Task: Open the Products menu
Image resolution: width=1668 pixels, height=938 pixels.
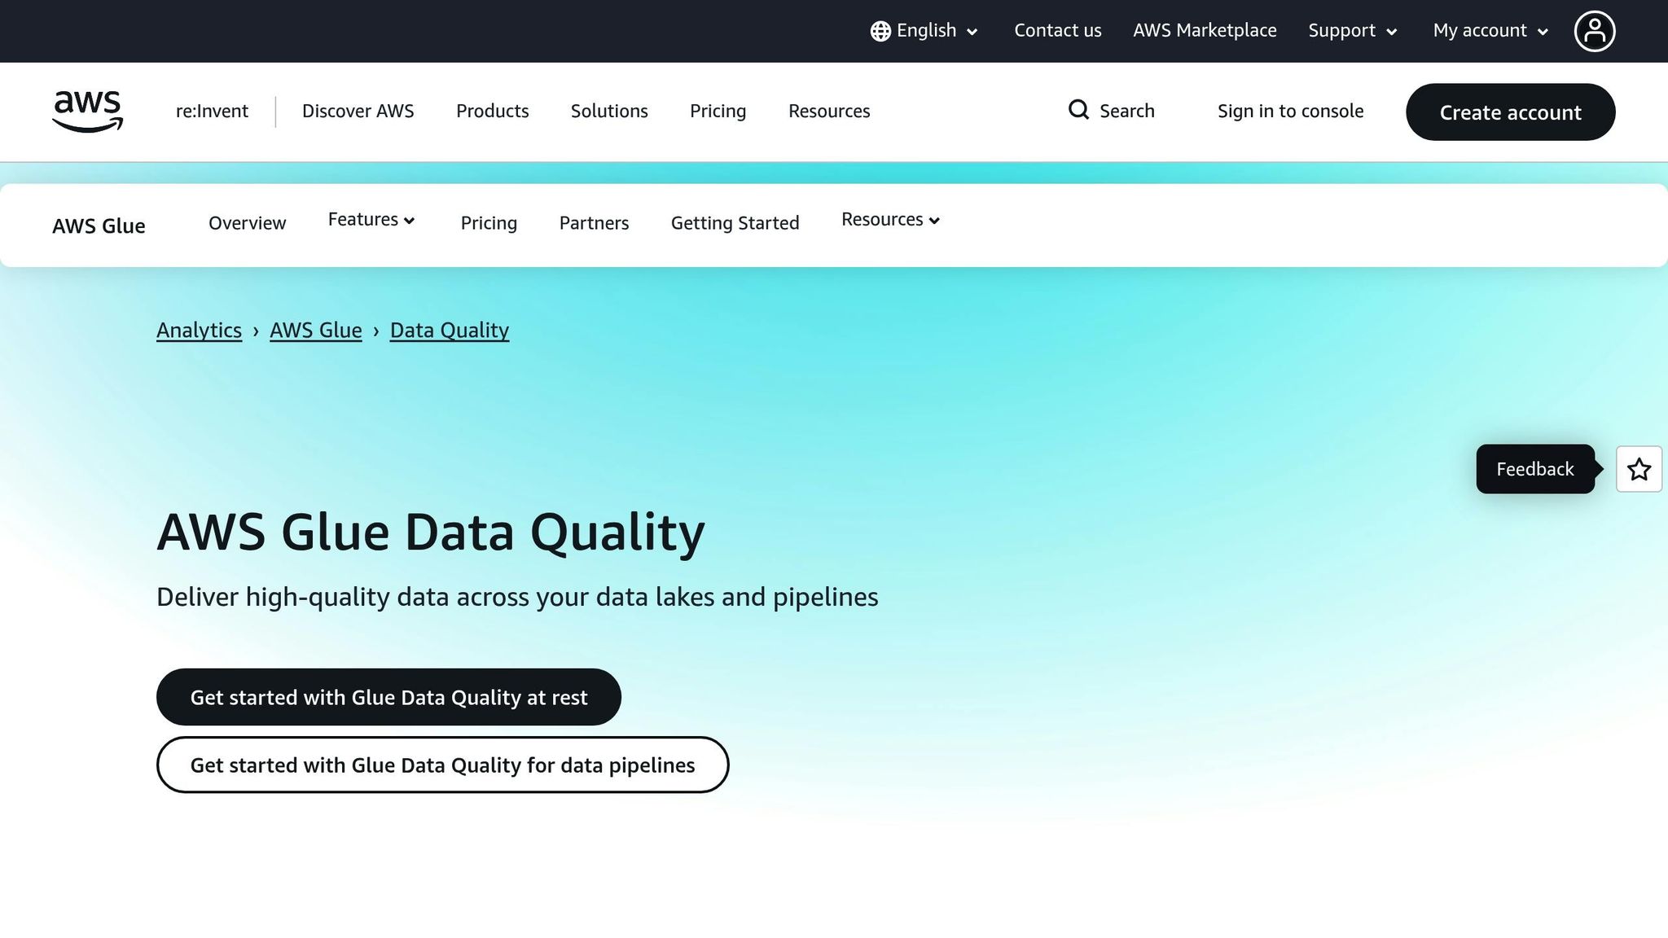Action: pos(492,111)
